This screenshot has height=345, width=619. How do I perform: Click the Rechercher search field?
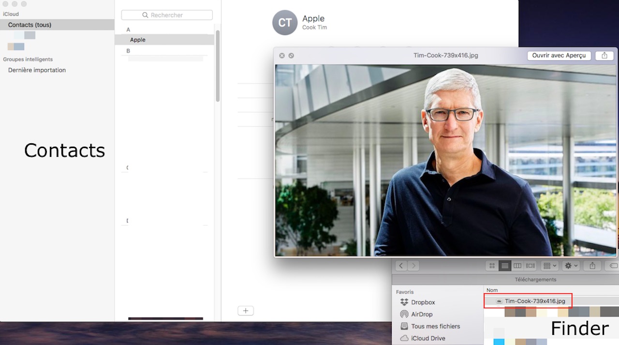coord(167,15)
